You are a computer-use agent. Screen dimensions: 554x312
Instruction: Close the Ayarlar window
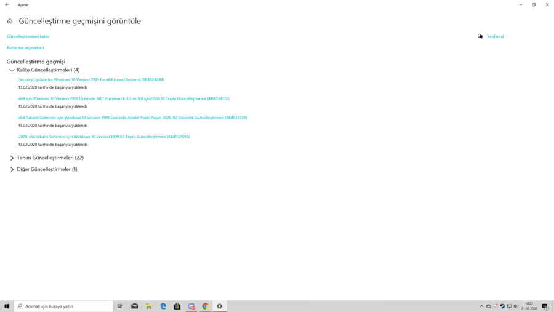pos(547,4)
